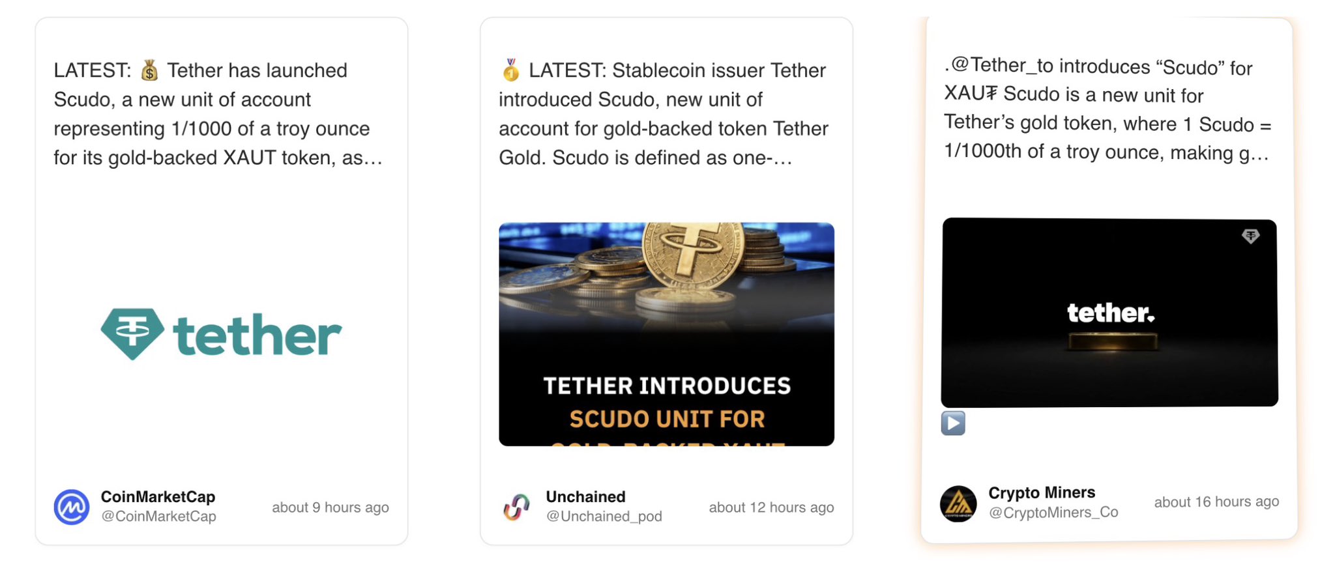Click the Unchained profile avatar
Screen dimensions: 1335x581
tap(516, 507)
